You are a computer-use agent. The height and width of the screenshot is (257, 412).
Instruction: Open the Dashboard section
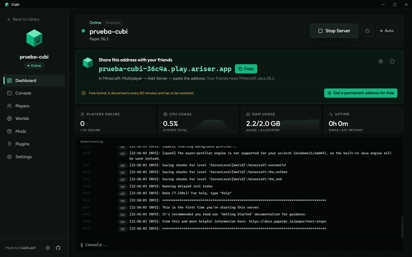[x=34, y=81]
